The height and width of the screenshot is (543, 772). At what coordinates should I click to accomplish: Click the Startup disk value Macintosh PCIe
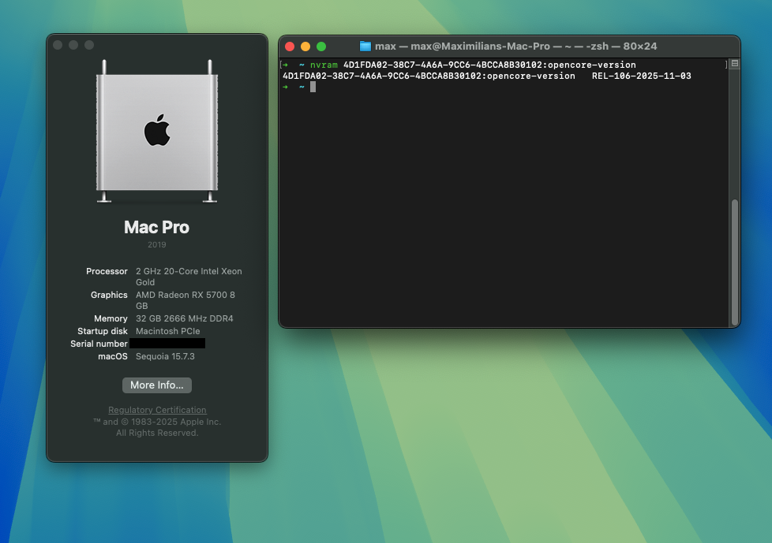[168, 331]
